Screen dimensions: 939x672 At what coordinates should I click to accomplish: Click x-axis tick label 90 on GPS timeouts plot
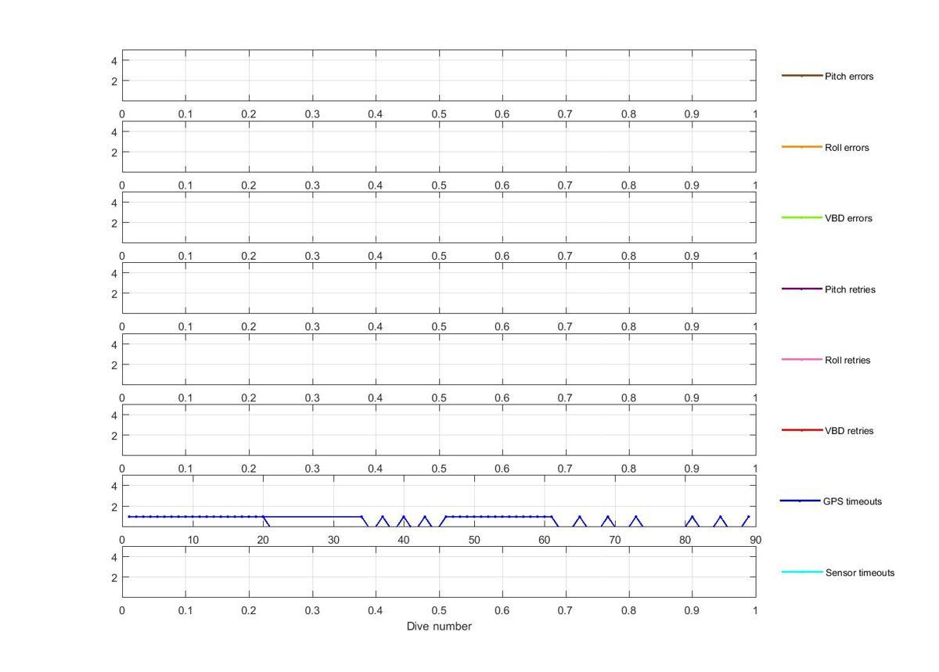click(x=756, y=540)
